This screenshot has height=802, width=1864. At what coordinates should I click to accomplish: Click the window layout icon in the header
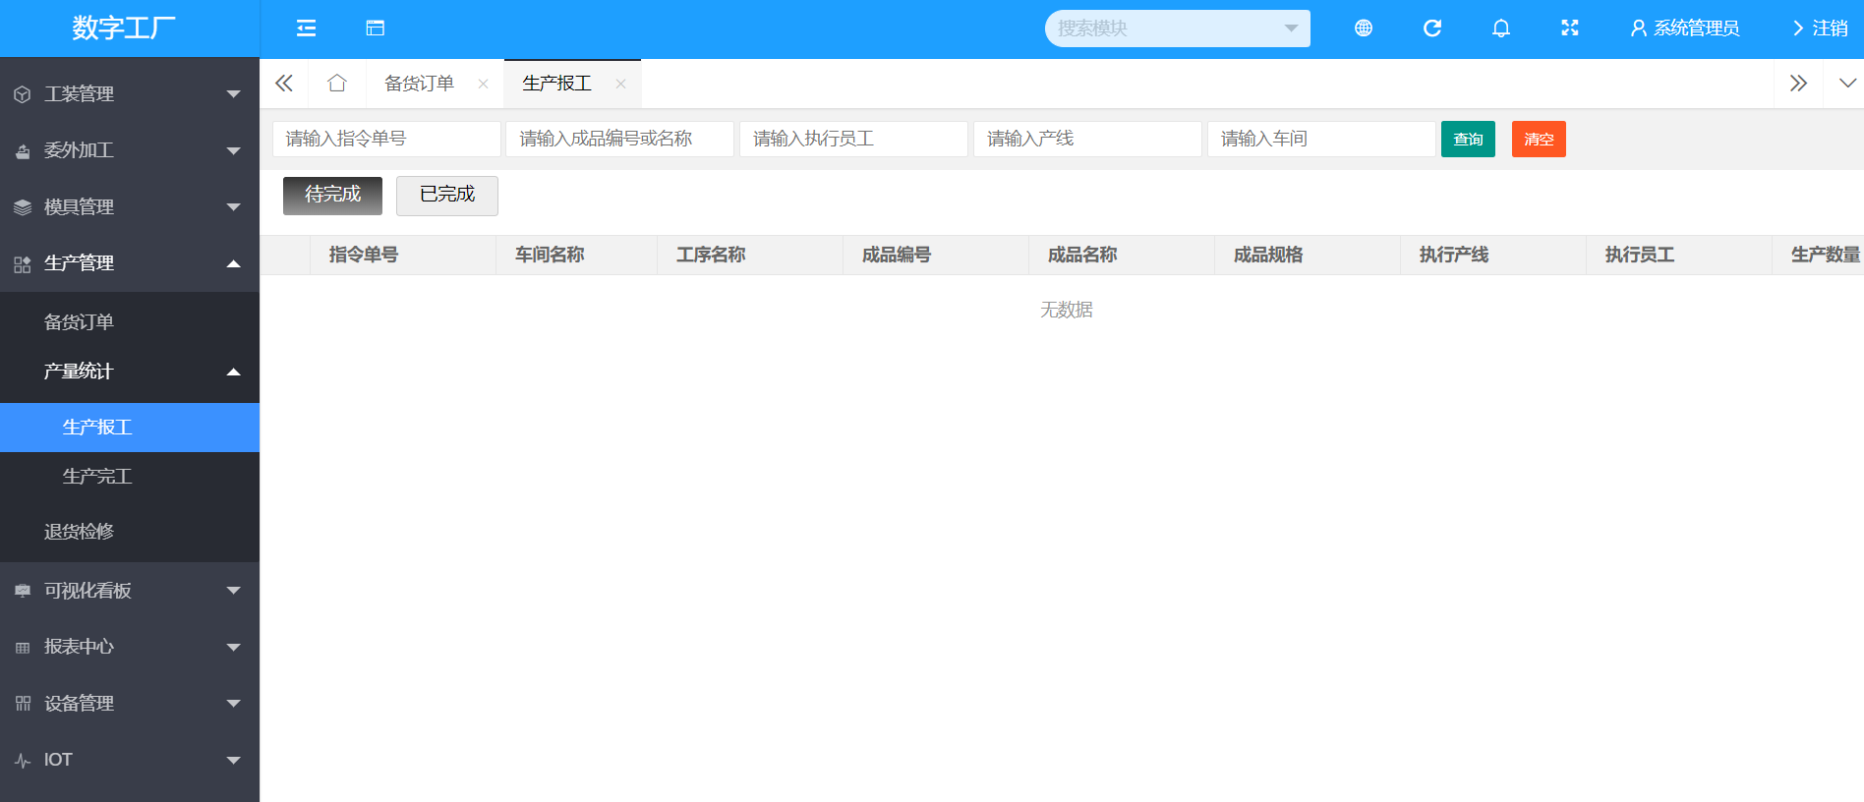tap(375, 29)
